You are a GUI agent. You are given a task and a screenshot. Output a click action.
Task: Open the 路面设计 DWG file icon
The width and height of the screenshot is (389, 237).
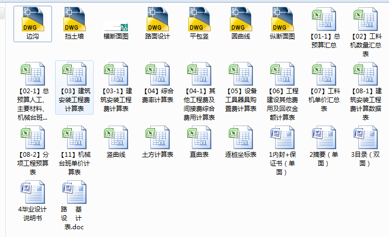tap(158, 19)
